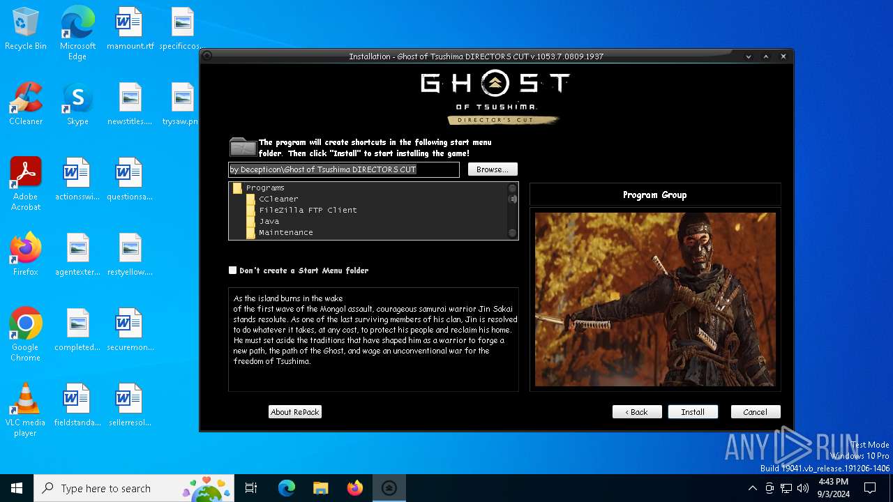Minimize the installer window

pyautogui.click(x=749, y=56)
